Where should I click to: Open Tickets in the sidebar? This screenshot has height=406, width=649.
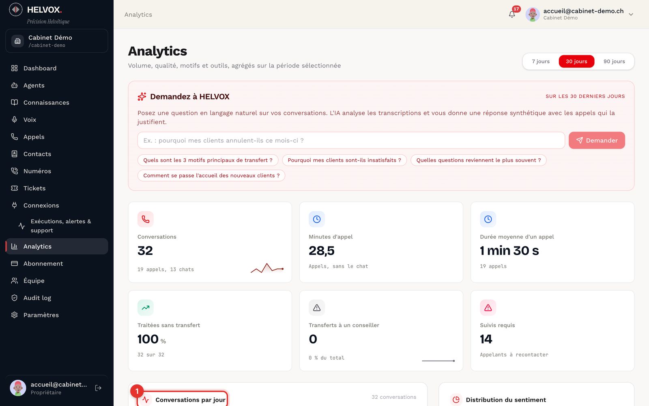click(57, 188)
